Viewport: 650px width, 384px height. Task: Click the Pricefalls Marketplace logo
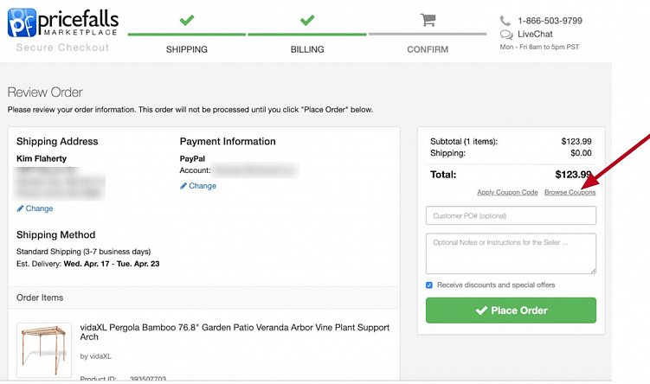pos(62,22)
